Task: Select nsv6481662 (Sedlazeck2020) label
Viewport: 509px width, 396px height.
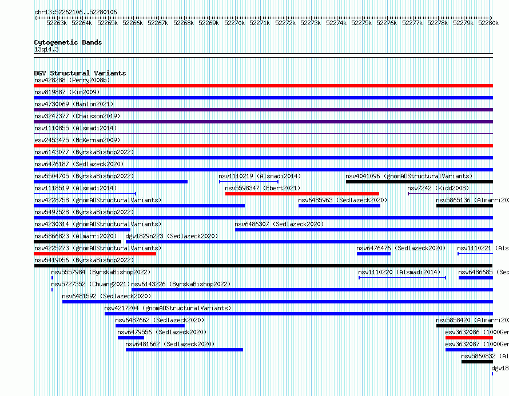Action: coord(170,344)
